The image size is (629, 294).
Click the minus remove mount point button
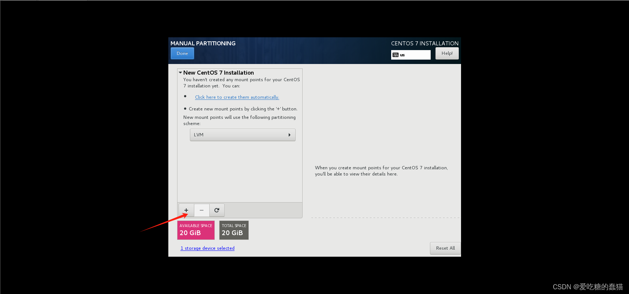tap(202, 210)
